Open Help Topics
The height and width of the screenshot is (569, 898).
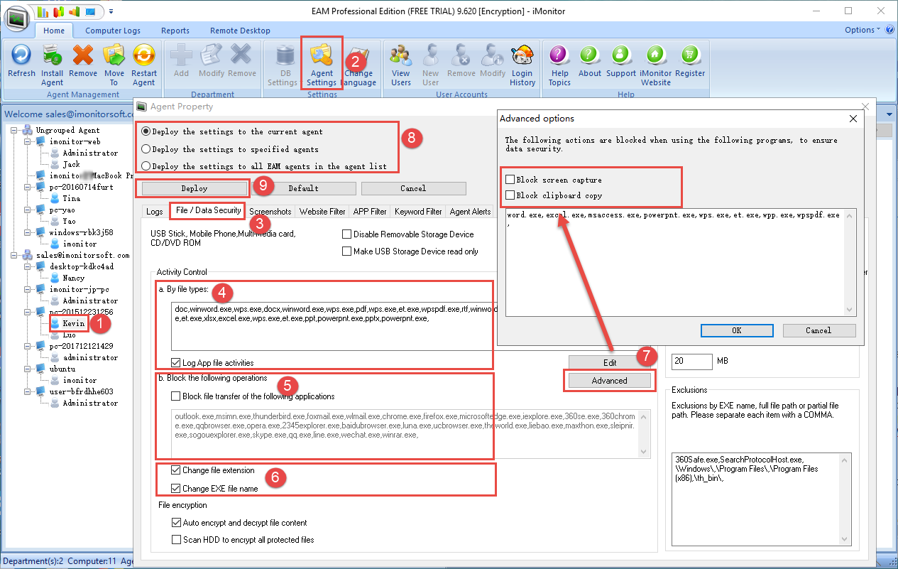tap(559, 65)
